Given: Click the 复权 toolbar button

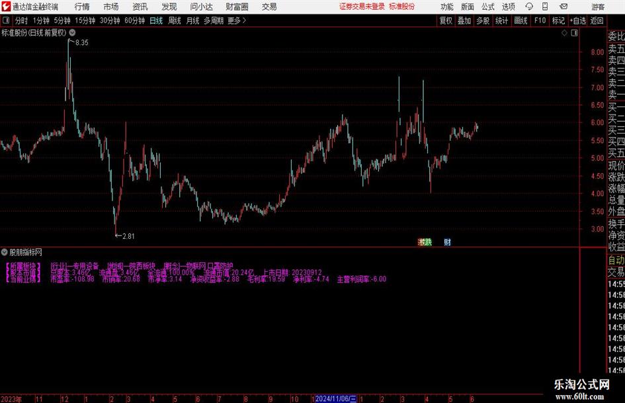Looking at the screenshot, I should [x=446, y=21].
